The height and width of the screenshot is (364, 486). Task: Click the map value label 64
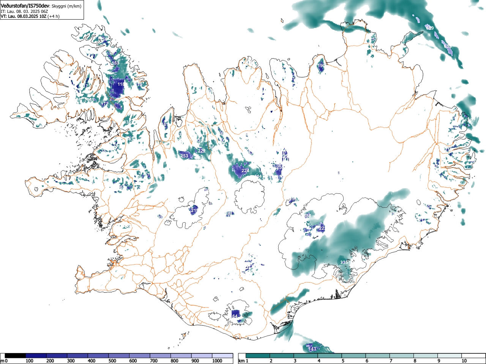click(x=235, y=316)
